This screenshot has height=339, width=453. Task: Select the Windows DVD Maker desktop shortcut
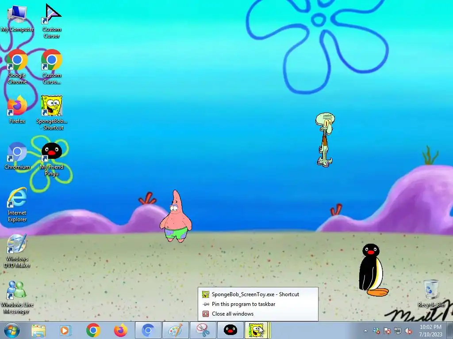17,251
